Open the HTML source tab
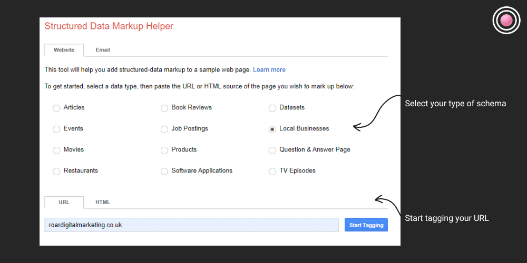The image size is (527, 263). point(103,203)
